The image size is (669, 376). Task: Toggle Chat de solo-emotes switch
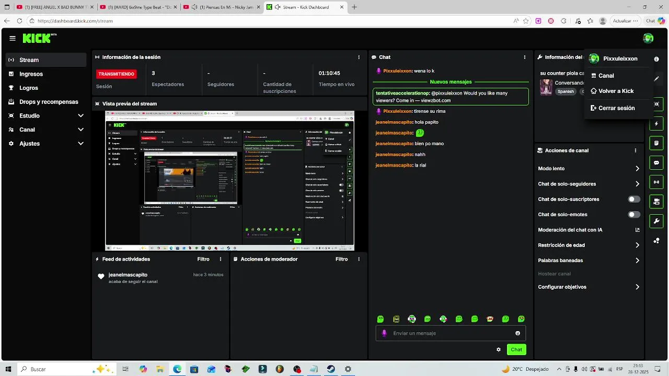[634, 215]
